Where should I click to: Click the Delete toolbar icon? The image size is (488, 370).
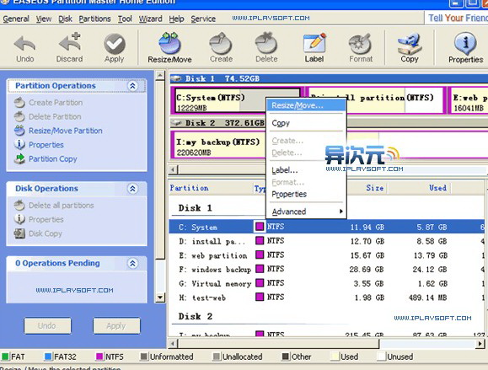coord(266,47)
